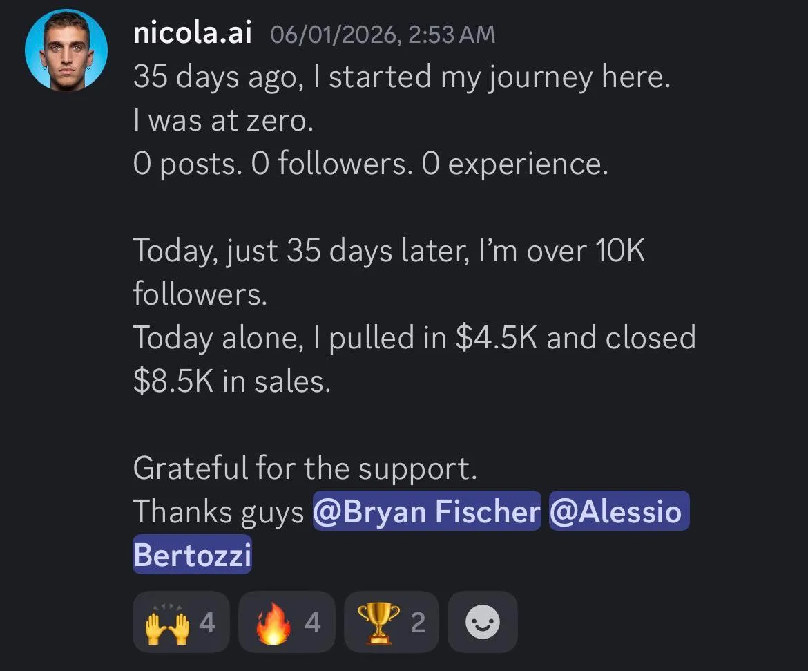Image resolution: width=808 pixels, height=671 pixels.
Task: Click the 'Thanks guys' text
Action: pos(218,511)
